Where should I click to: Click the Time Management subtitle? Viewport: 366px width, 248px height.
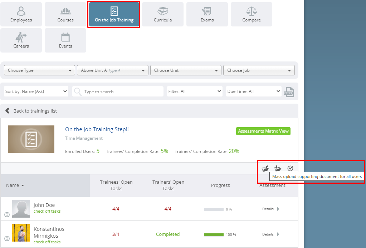(x=84, y=138)
